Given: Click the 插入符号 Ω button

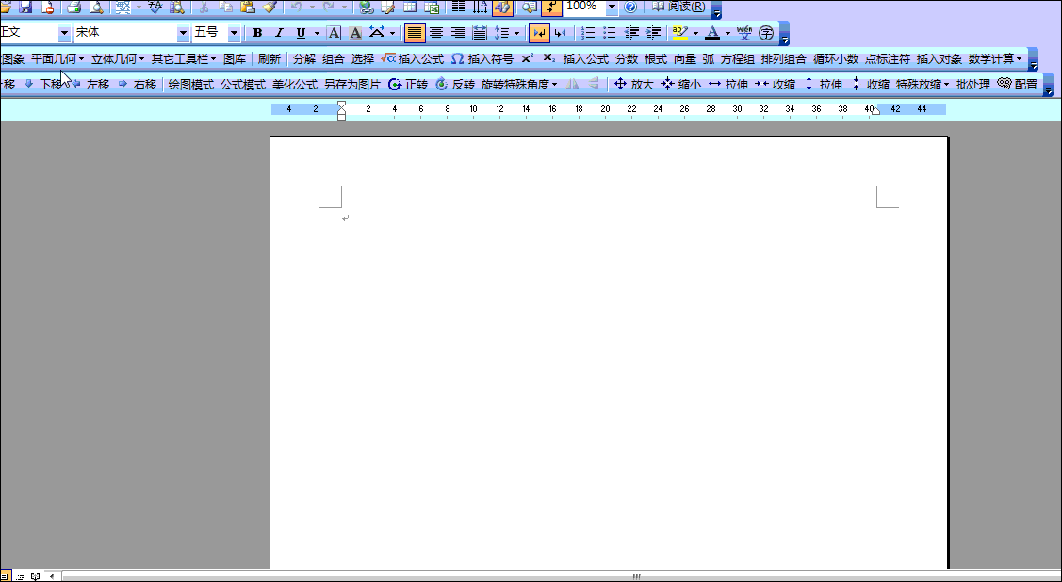Looking at the screenshot, I should [482, 59].
